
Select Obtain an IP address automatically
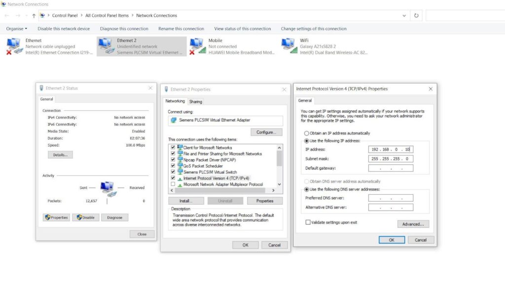[307, 133]
